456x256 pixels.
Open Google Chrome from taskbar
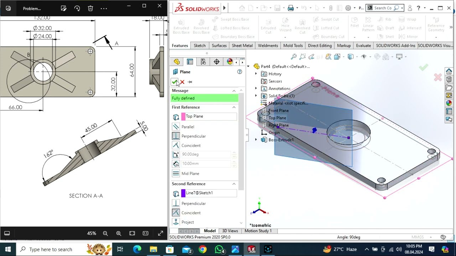click(x=202, y=249)
